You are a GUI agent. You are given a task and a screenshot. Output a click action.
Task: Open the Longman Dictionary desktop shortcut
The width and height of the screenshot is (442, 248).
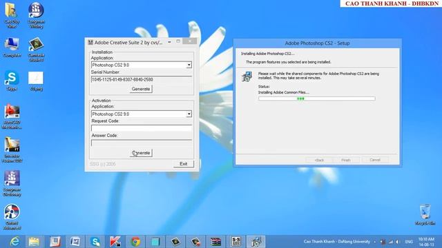12,183
